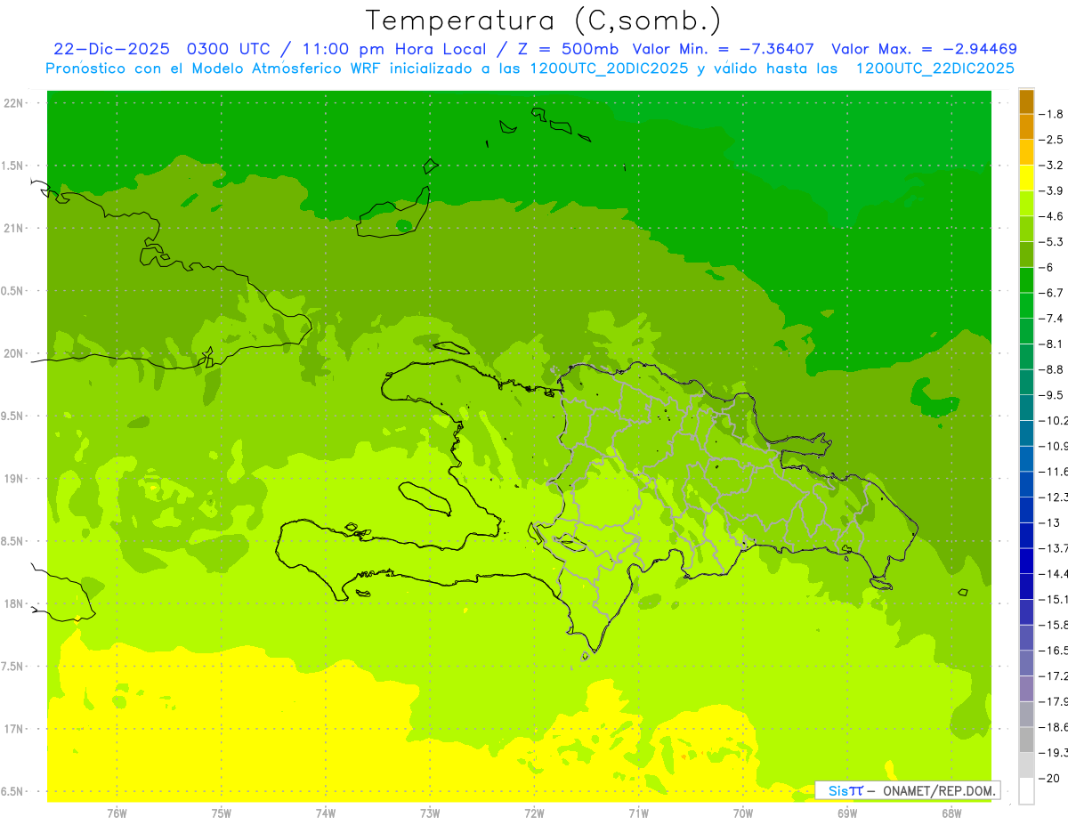Click the '76W' longitude label
1068x825 pixels.
point(117,813)
